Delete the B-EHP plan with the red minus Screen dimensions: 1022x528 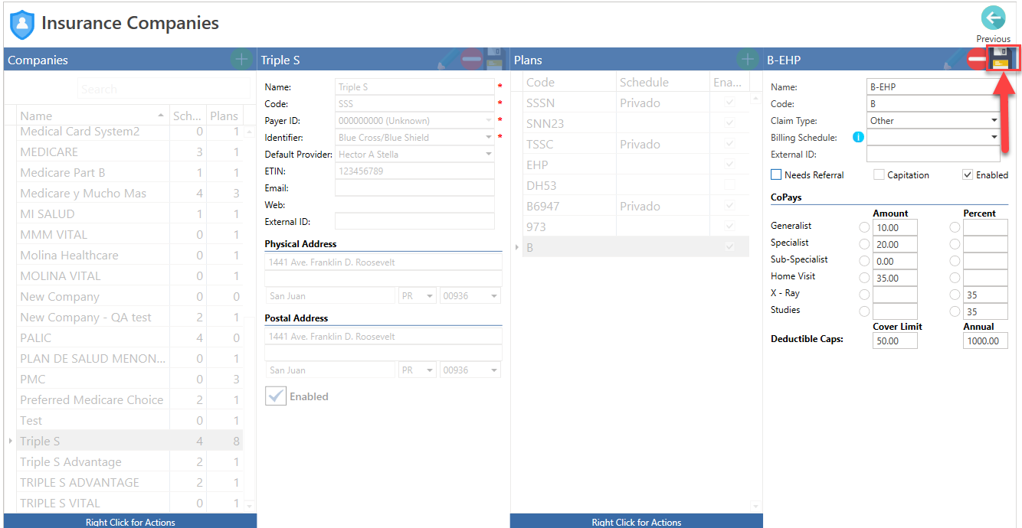pyautogui.click(x=976, y=60)
